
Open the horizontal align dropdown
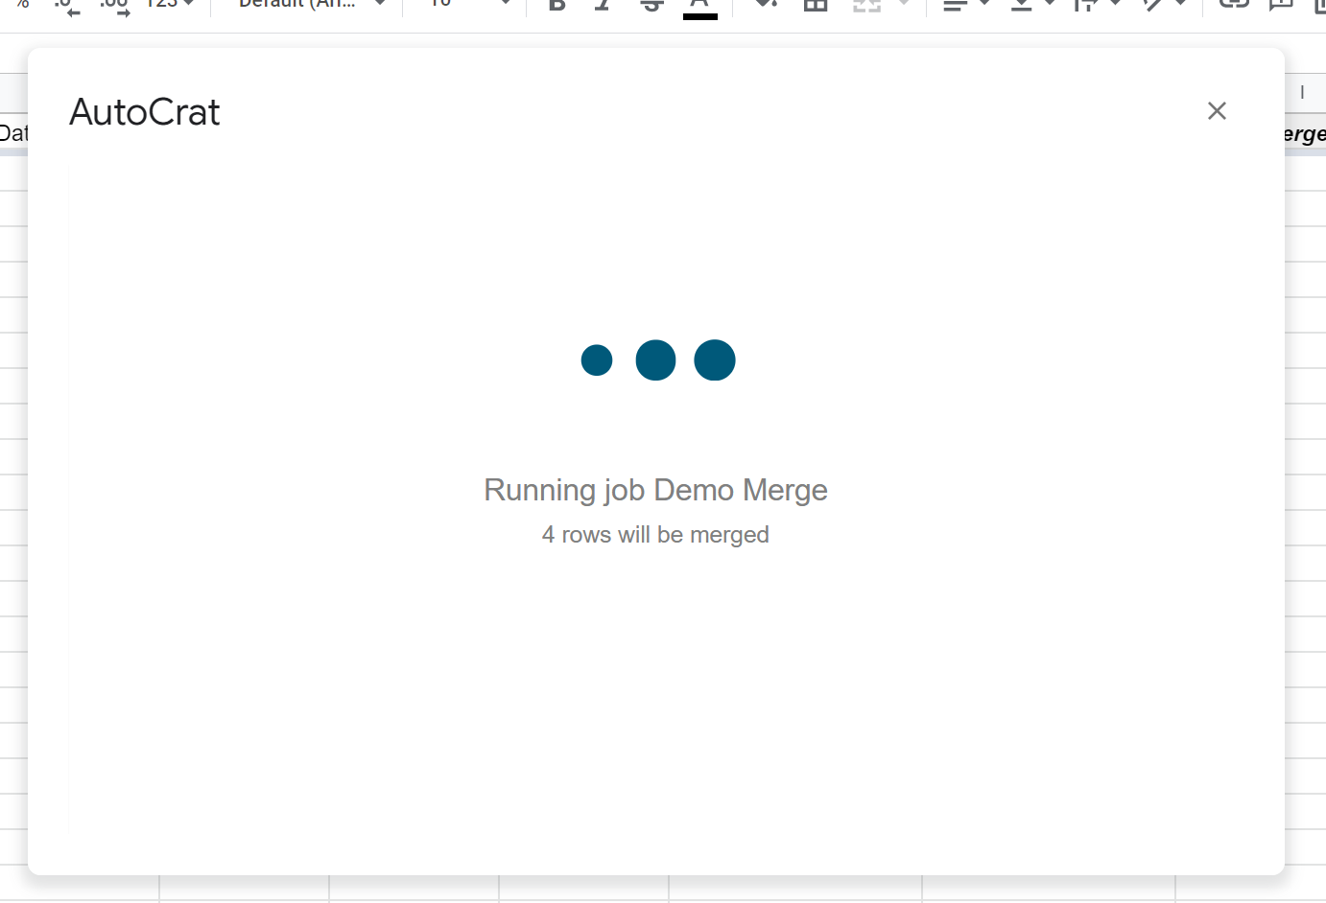pyautogui.click(x=965, y=5)
